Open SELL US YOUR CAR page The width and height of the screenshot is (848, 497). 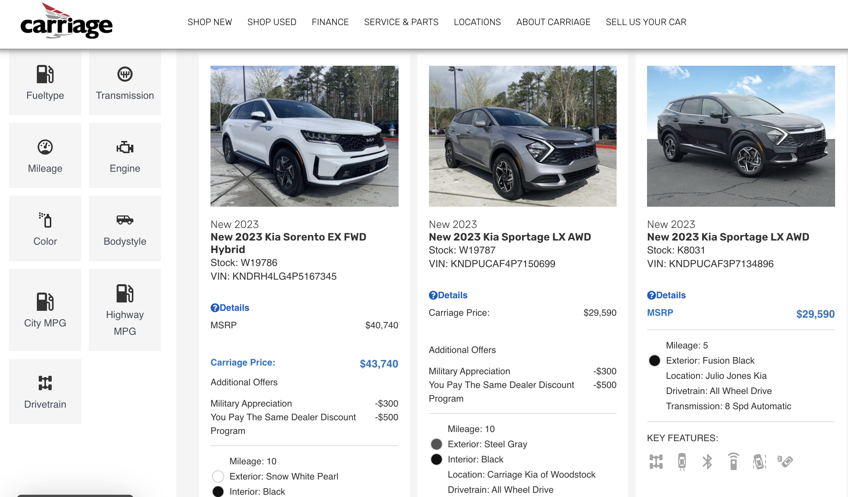[x=646, y=22]
